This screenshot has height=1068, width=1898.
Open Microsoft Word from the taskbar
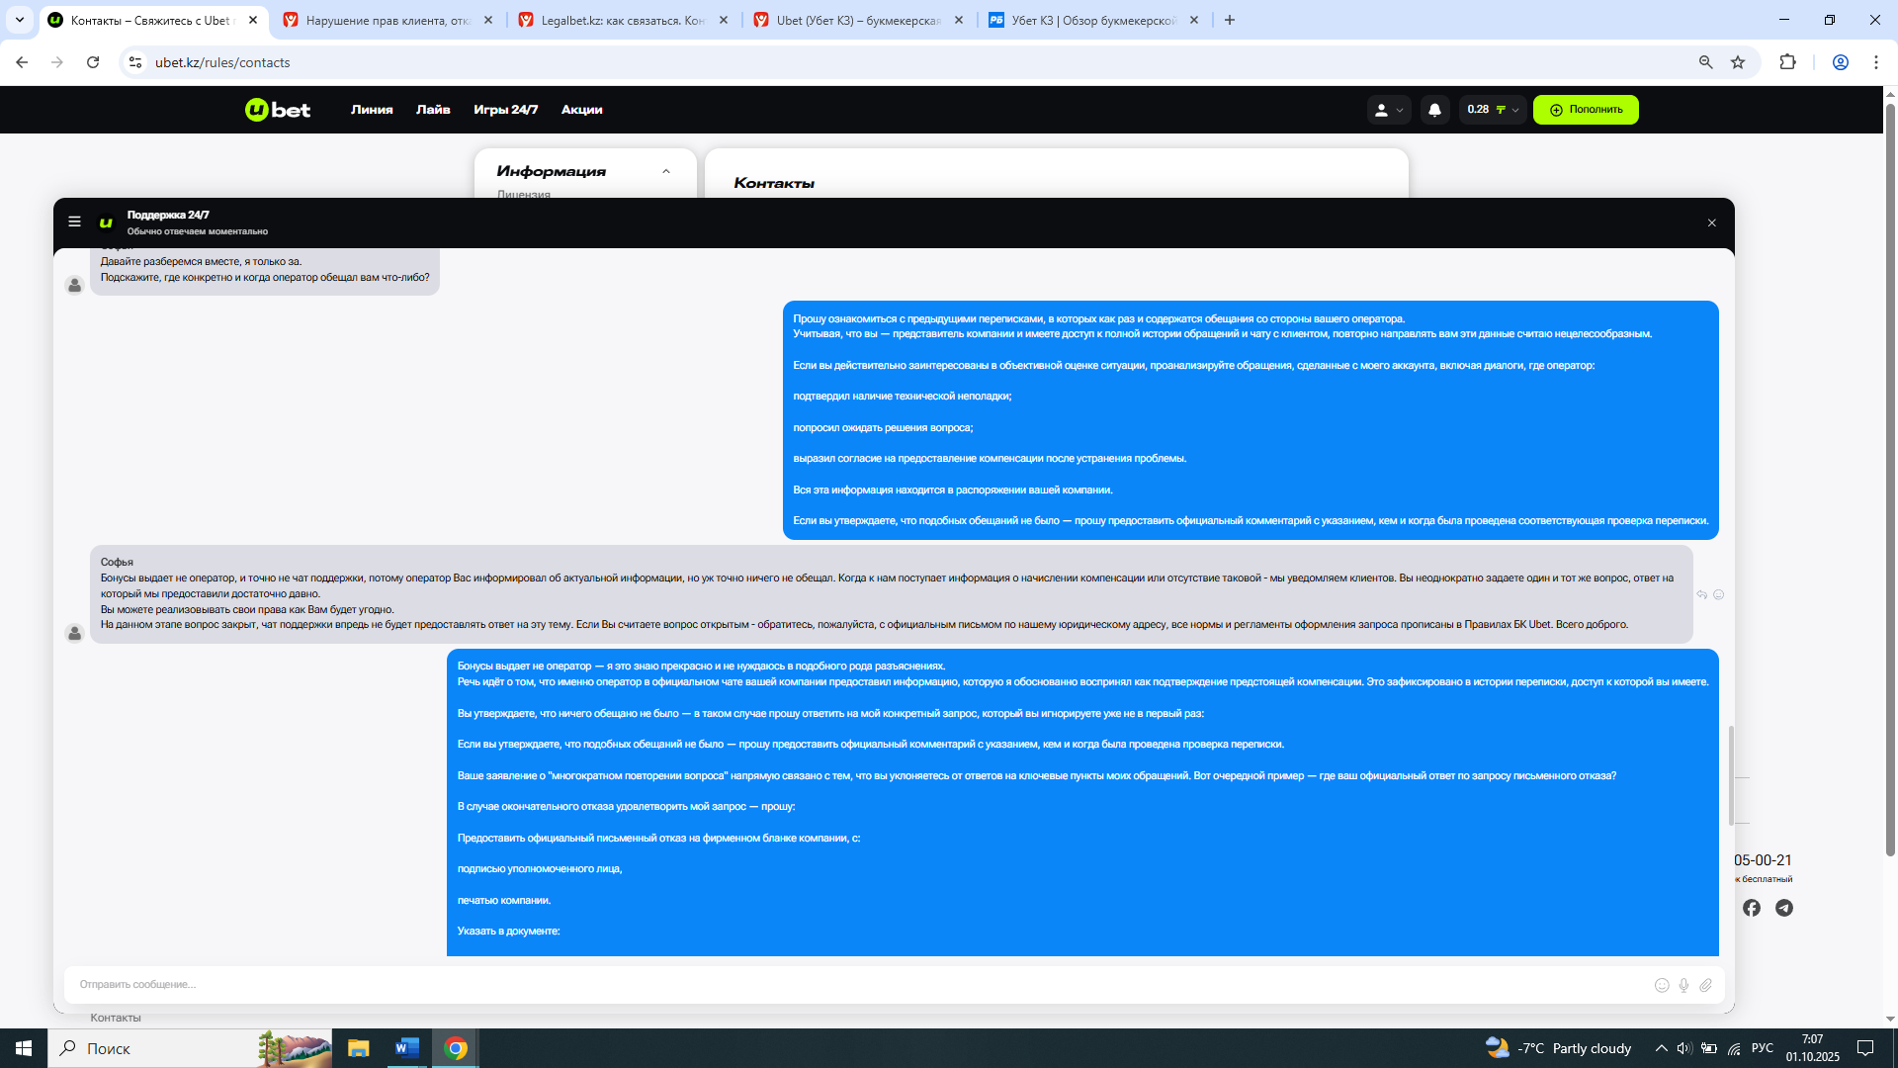pos(406,1048)
